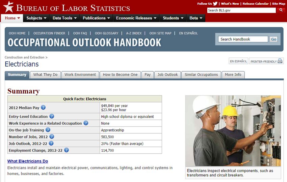Click the EN ESPAÑOL button near Printer-Friendly
Viewport: 287px width, 182px height.
tap(238, 61)
